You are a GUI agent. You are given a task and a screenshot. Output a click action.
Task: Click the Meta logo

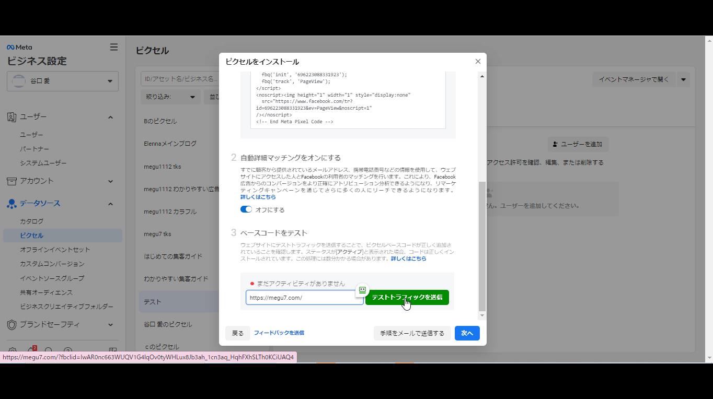tap(19, 47)
